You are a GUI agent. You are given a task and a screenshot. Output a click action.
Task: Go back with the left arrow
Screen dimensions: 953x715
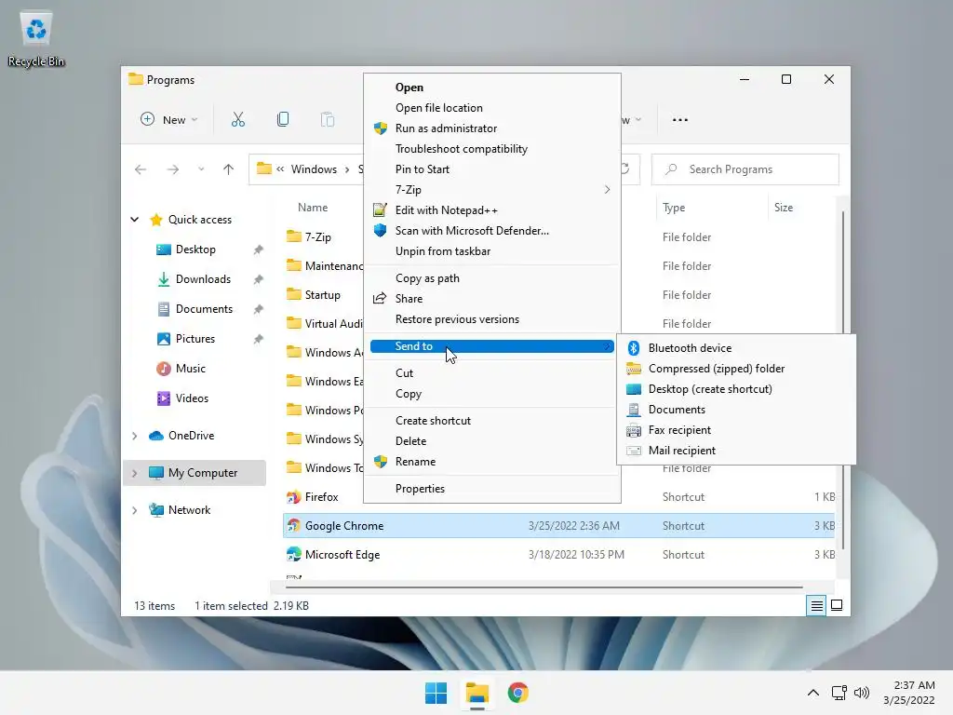coord(141,169)
